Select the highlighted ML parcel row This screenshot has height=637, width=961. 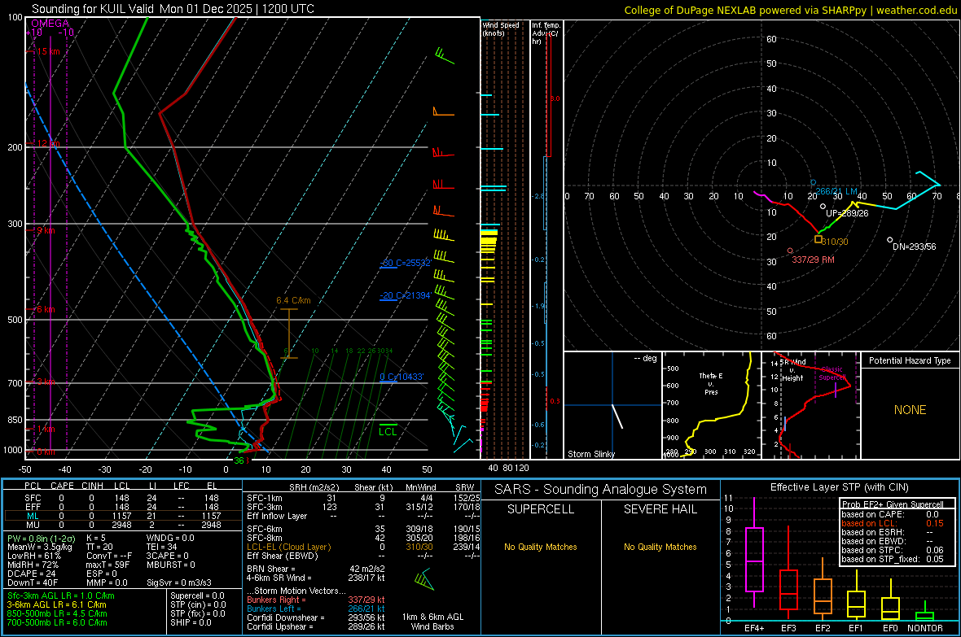click(x=123, y=516)
